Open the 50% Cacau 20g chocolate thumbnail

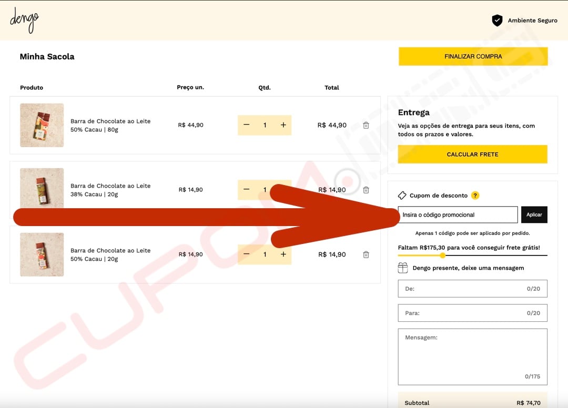[x=42, y=254]
